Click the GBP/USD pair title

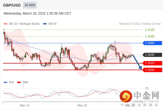12,5
